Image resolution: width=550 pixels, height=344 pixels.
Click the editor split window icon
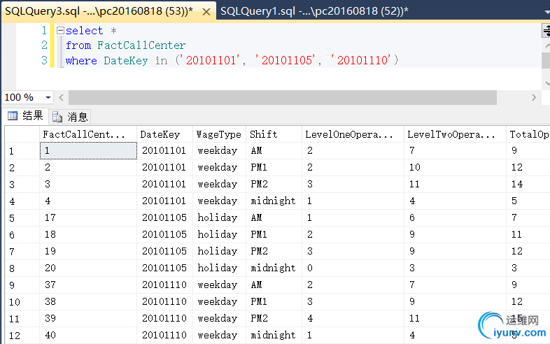point(547,31)
